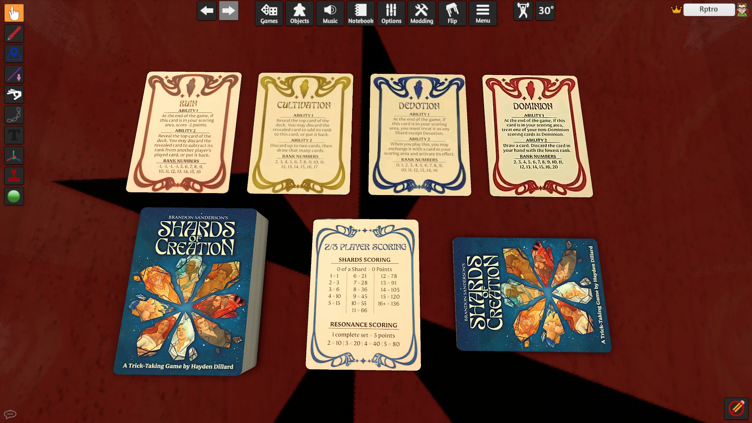This screenshot has width=752, height=423.
Task: Click the Shards of Creation deck stack
Action: 191,291
